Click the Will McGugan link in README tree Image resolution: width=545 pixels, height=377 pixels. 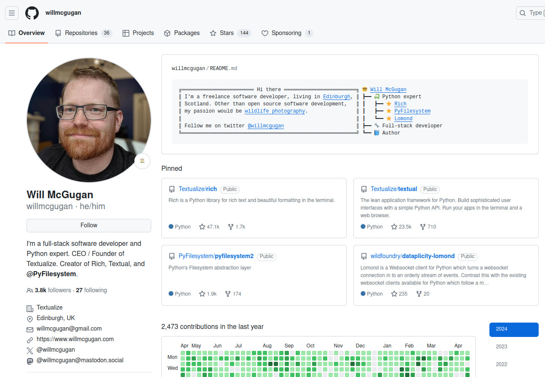(x=388, y=89)
